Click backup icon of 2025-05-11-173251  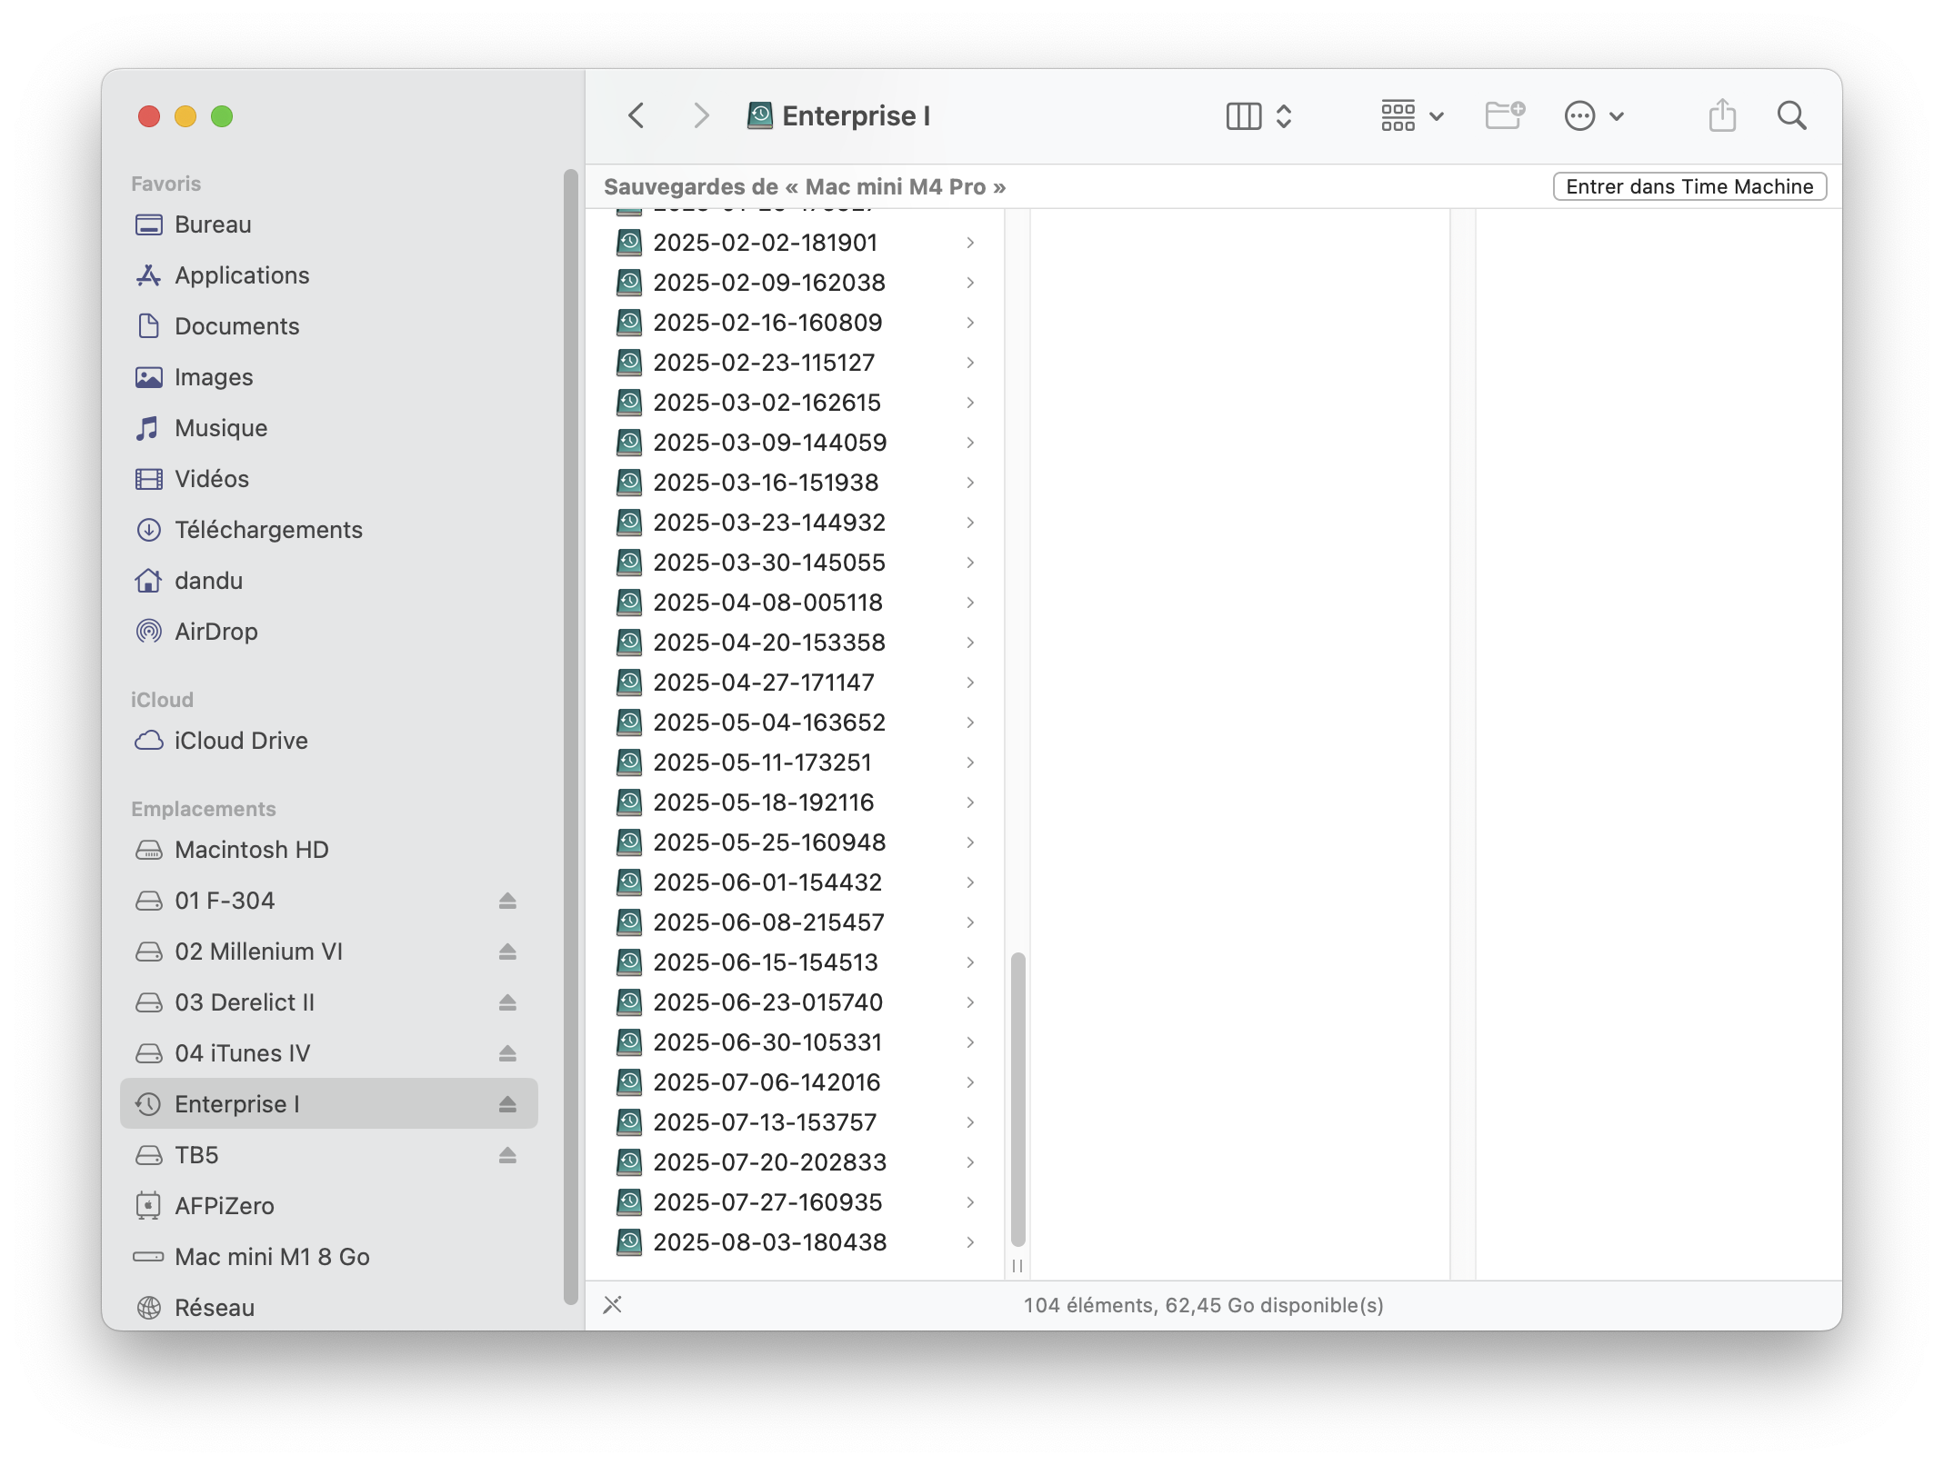click(629, 762)
